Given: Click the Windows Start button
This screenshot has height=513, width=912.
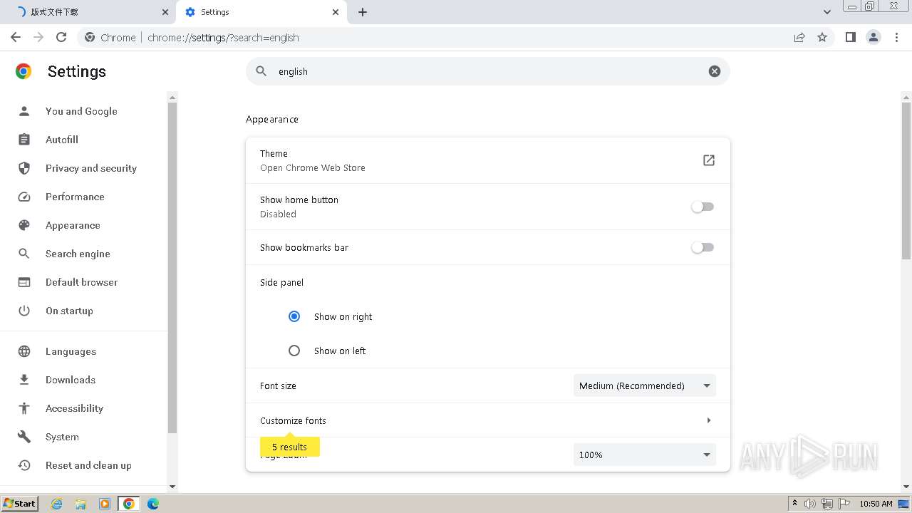Looking at the screenshot, I should (x=19, y=503).
